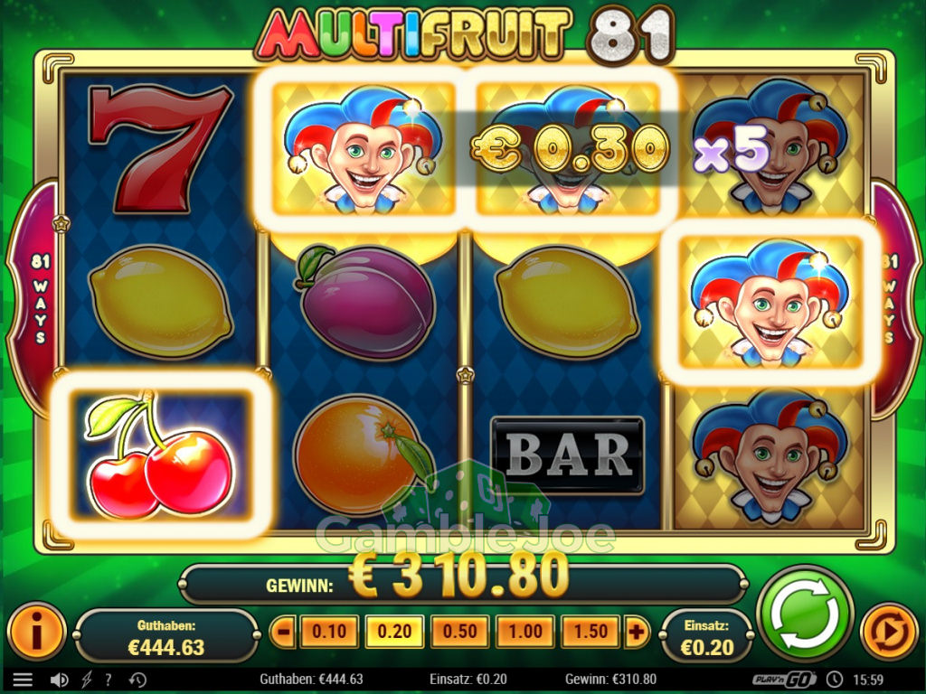This screenshot has height=694, width=926.
Task: Set bet to 1.50
Action: coord(591,632)
